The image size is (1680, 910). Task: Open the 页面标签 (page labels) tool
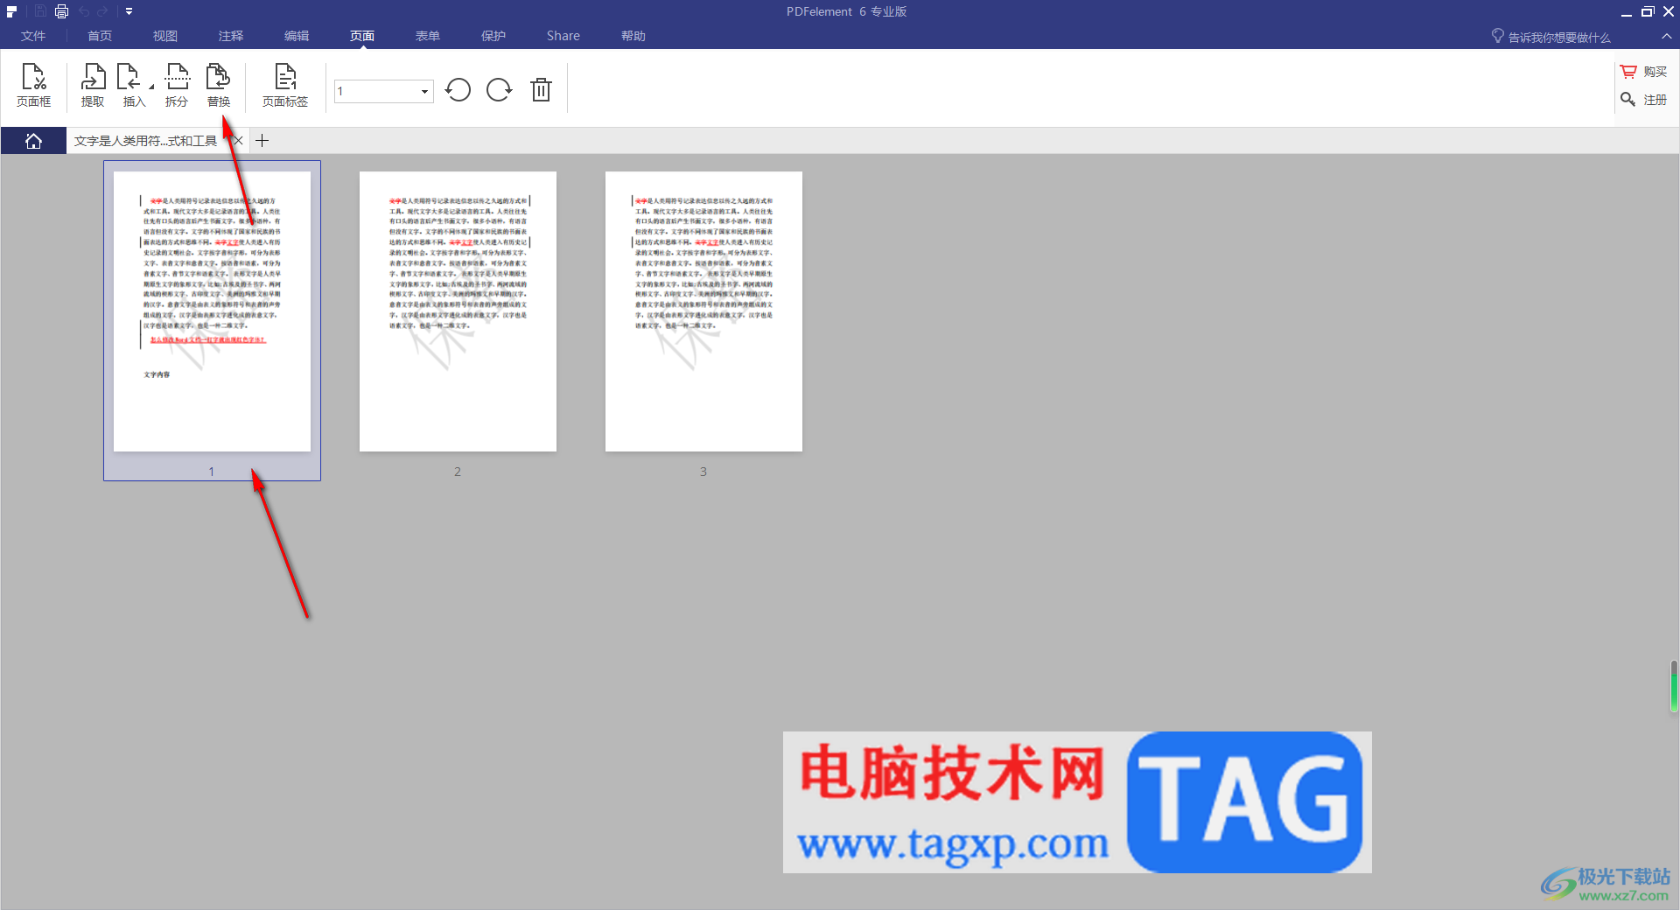coord(285,86)
